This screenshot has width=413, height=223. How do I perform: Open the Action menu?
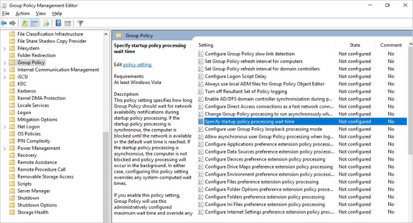[x=22, y=13]
